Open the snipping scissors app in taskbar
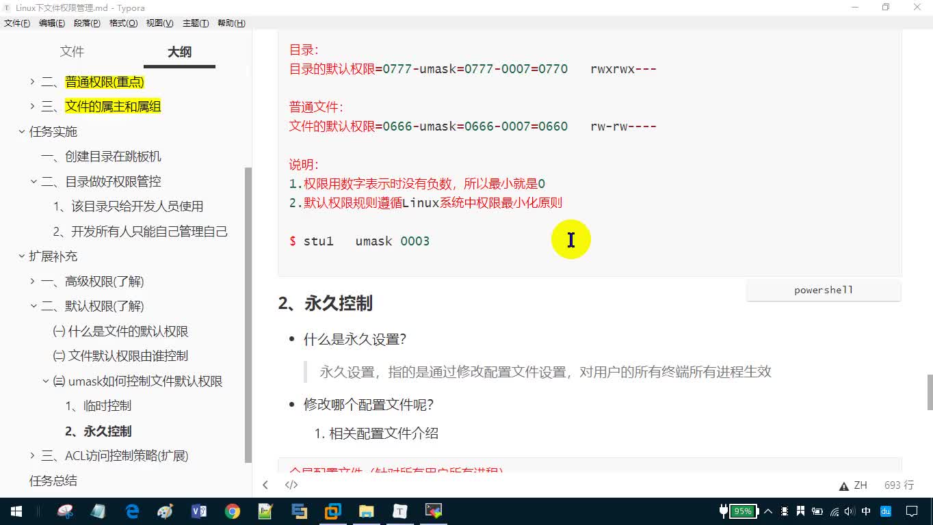Viewport: 933px width, 525px height. click(65, 511)
